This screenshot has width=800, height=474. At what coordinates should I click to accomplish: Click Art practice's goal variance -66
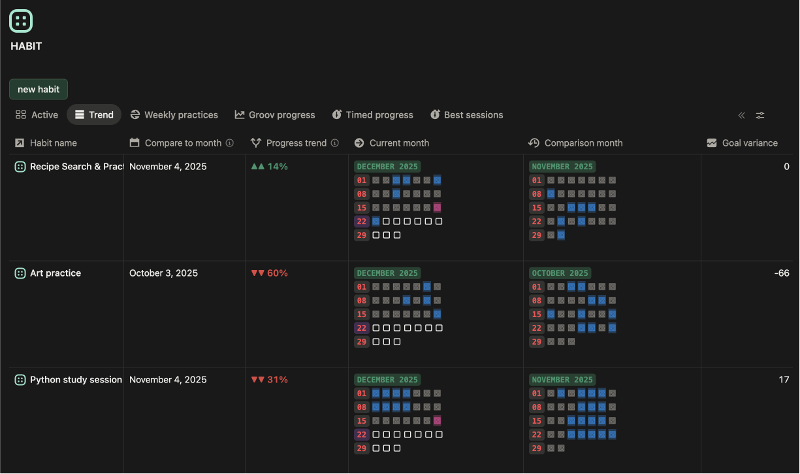782,273
